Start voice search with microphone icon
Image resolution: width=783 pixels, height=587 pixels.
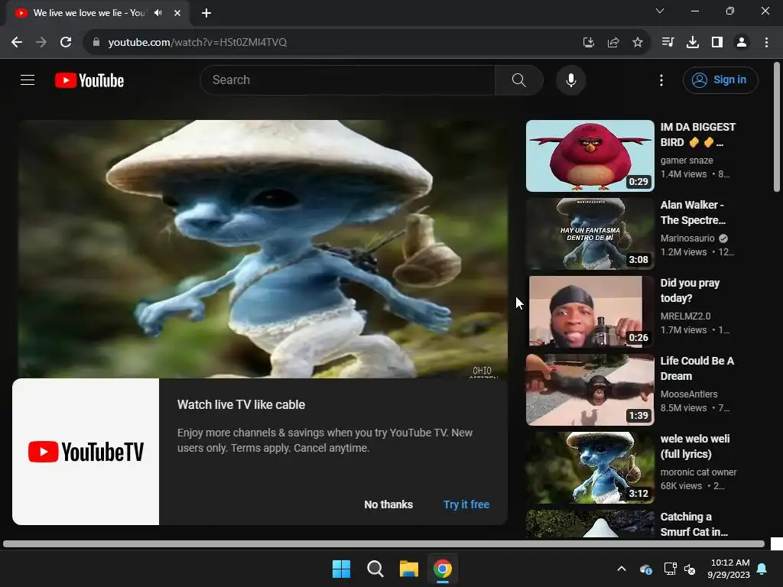[x=570, y=79]
